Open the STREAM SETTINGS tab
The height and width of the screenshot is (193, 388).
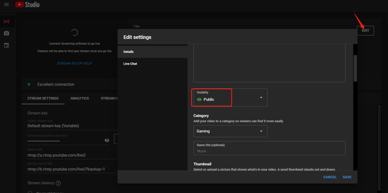[43, 98]
